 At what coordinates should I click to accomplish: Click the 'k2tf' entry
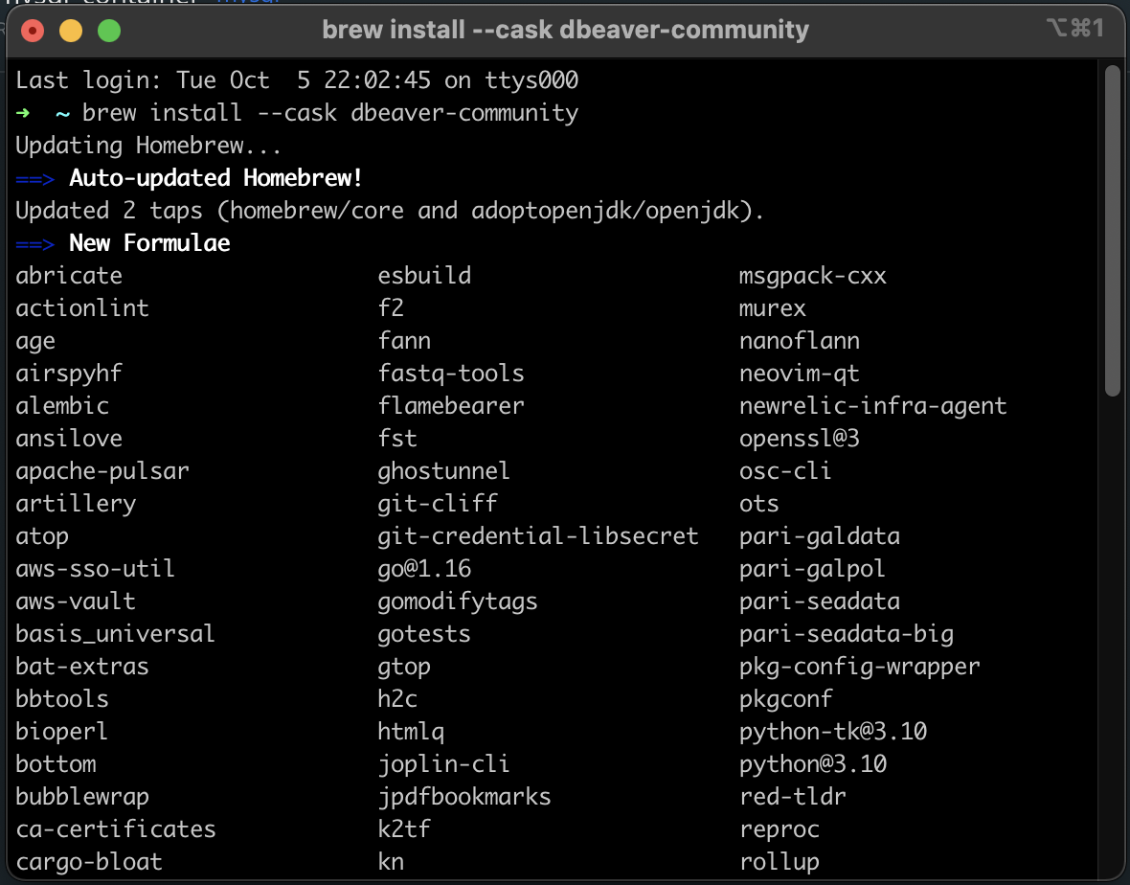click(404, 829)
